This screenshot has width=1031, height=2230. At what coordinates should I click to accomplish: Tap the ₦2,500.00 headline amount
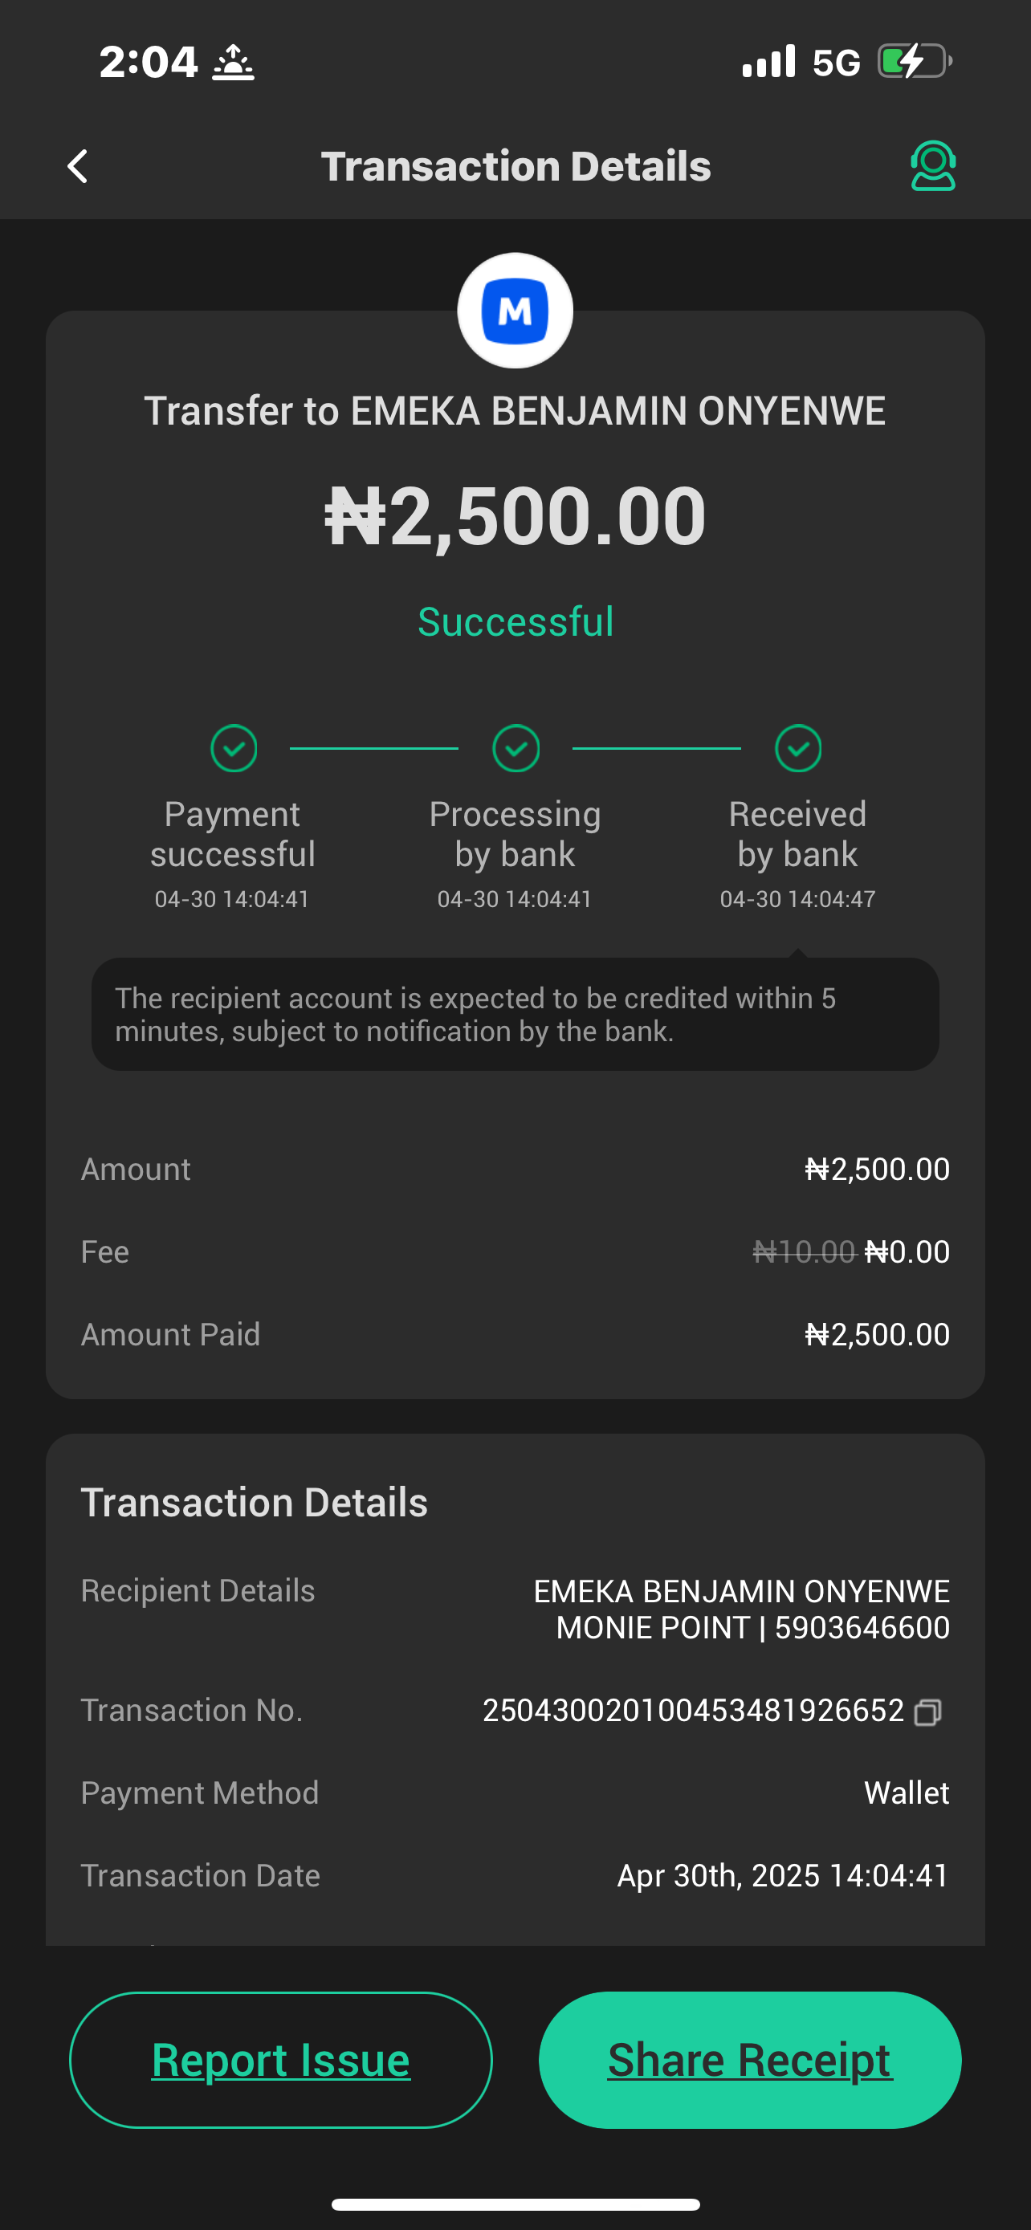point(515,516)
